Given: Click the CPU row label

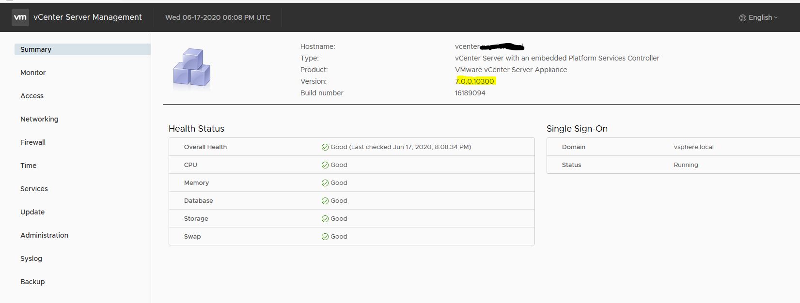Looking at the screenshot, I should coord(190,165).
